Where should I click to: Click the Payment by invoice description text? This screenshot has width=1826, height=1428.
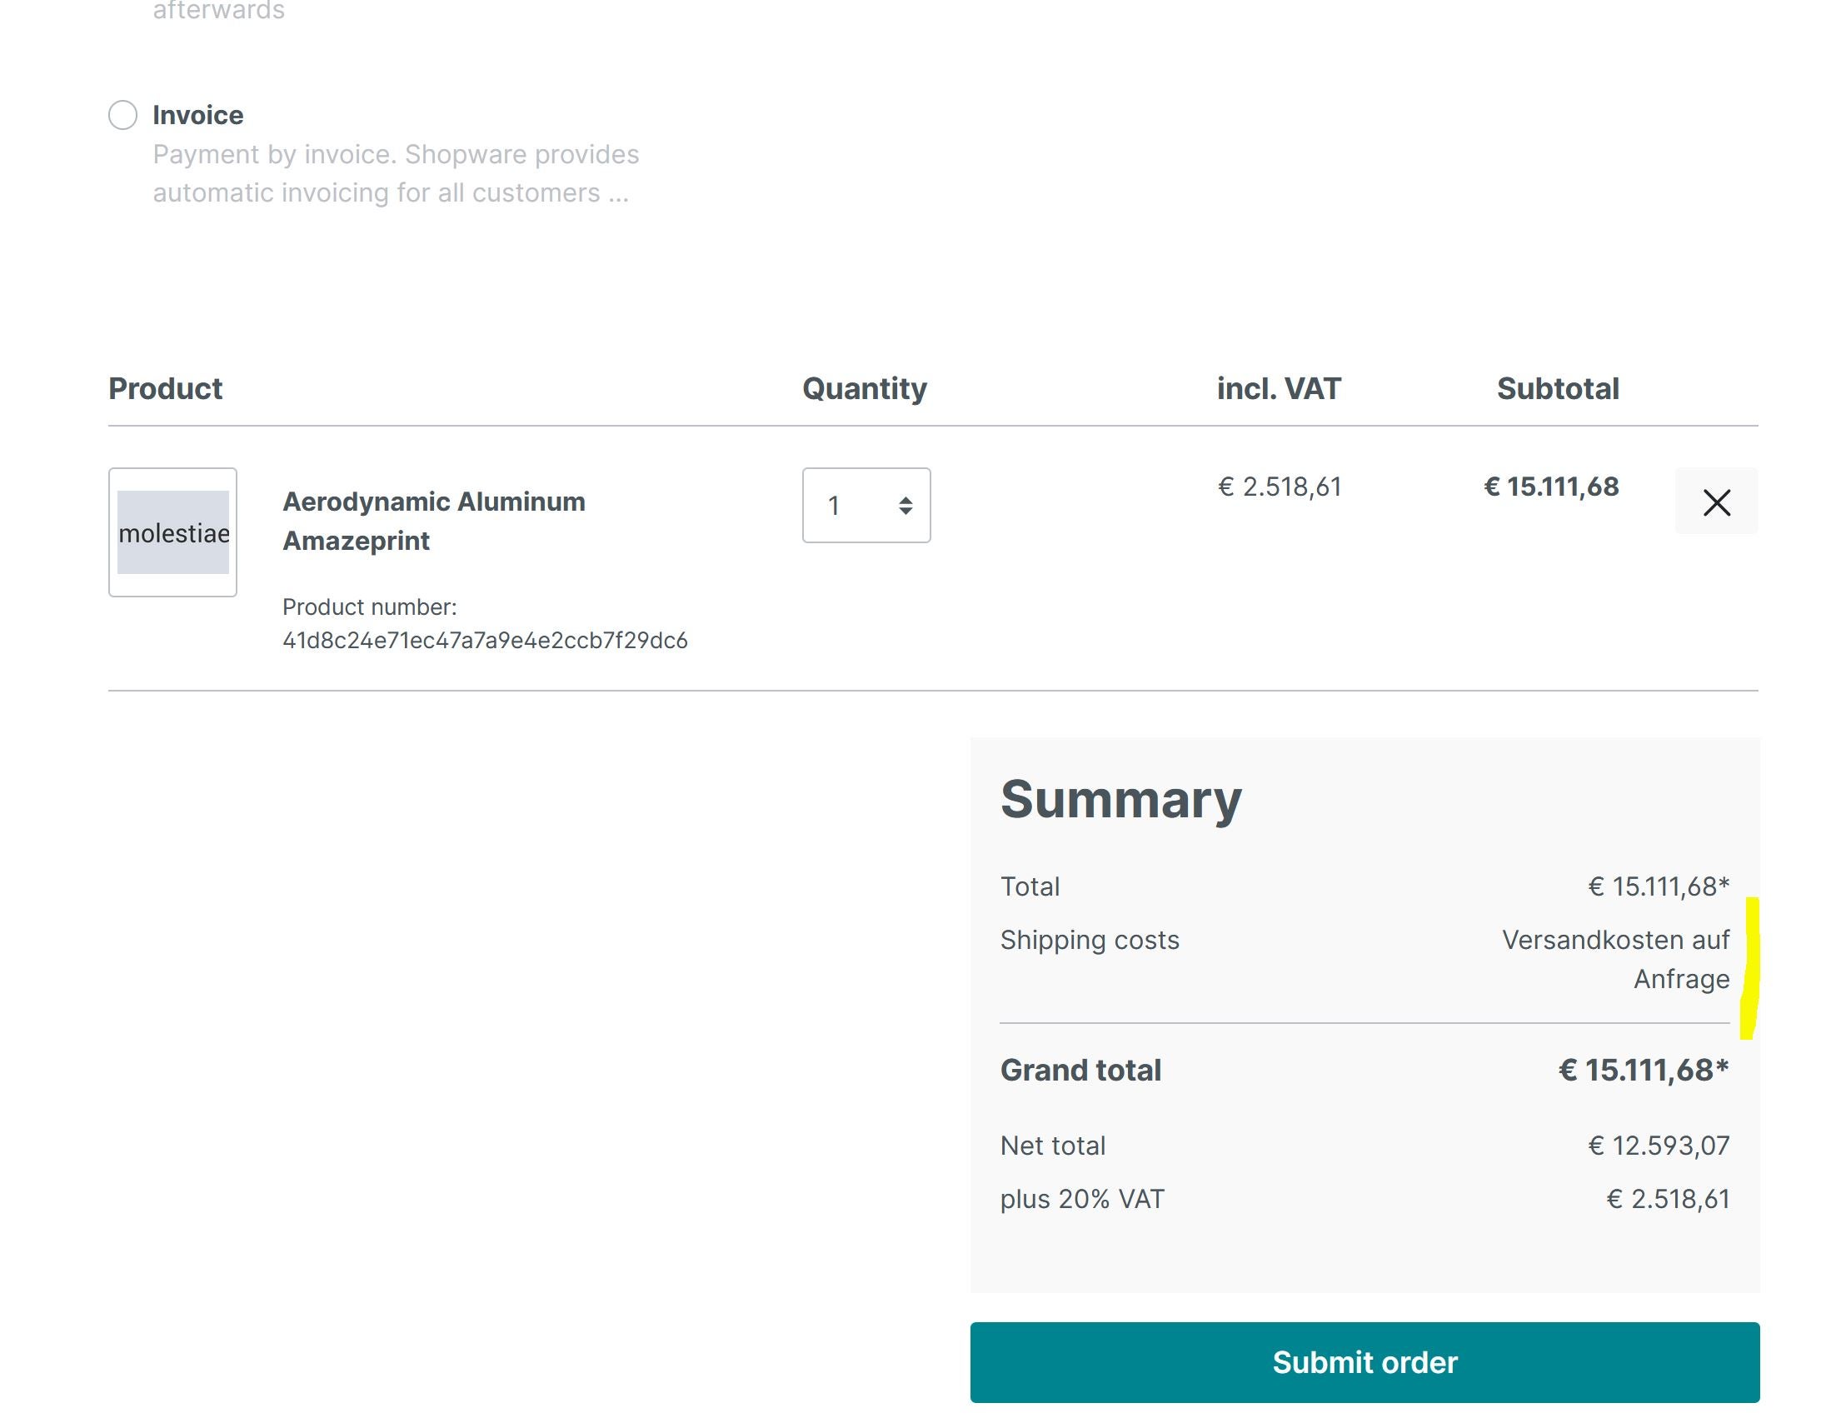396,174
